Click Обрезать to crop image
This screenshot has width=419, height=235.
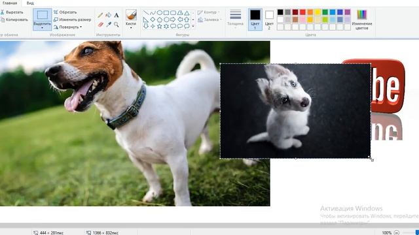tap(65, 12)
